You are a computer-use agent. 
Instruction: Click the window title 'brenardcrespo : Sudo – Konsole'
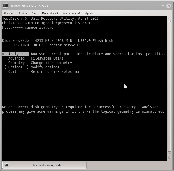pyautogui.click(x=29, y=6)
